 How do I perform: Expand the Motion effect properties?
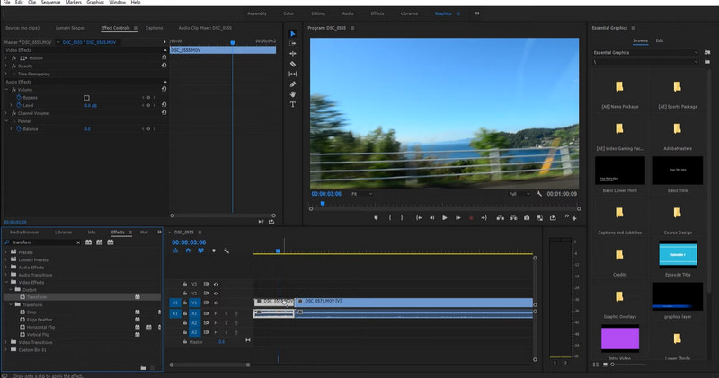tap(6, 58)
